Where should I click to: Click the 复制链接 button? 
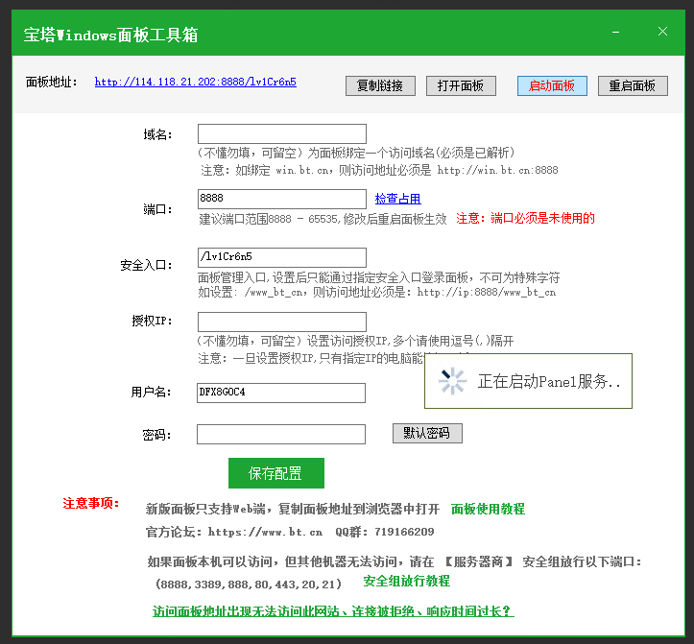[380, 85]
